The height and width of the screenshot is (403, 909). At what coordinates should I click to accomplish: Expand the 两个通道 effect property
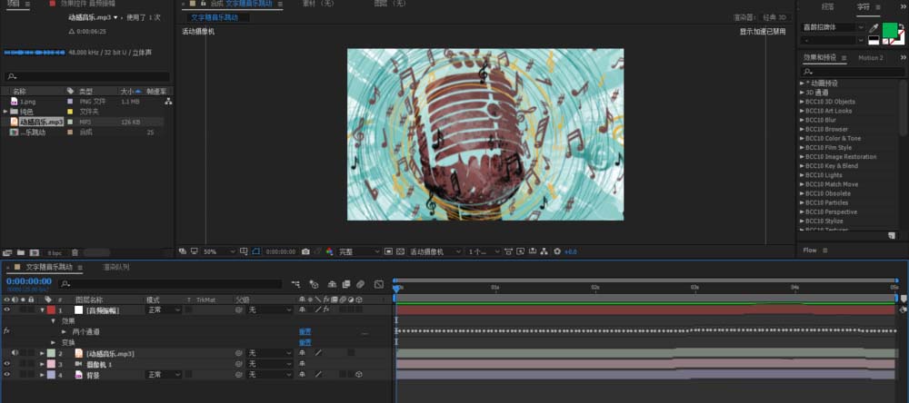(65, 331)
